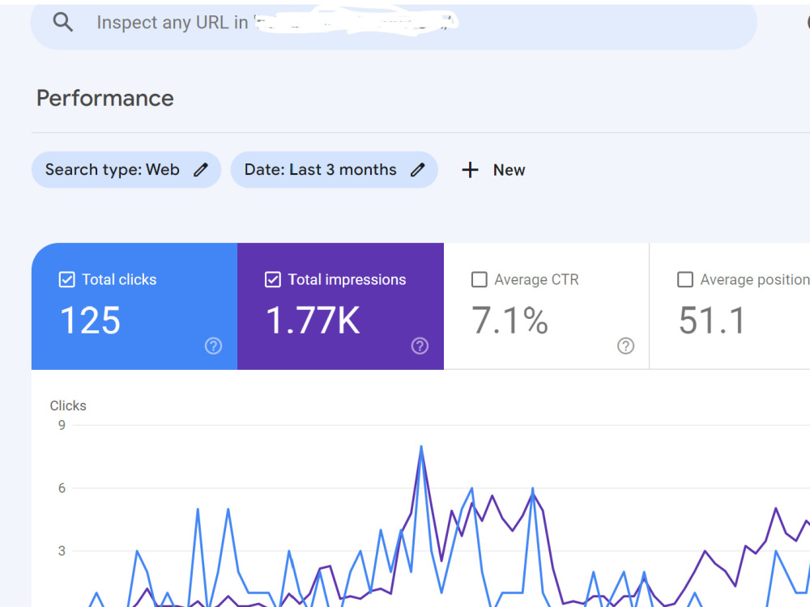
Task: Click the Performance heading
Action: [x=104, y=98]
